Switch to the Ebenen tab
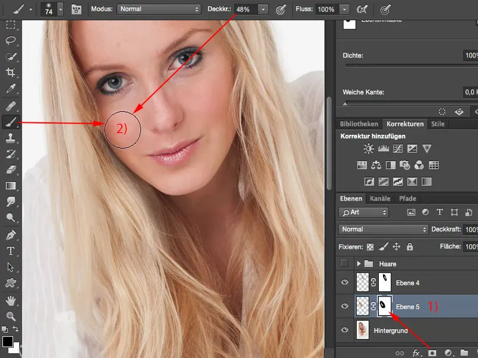Screen dimensions: 478x358 pyautogui.click(x=351, y=199)
